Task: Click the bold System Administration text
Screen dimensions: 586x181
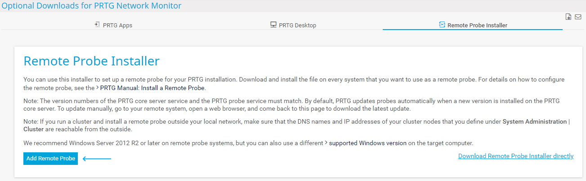Action: coord(535,121)
